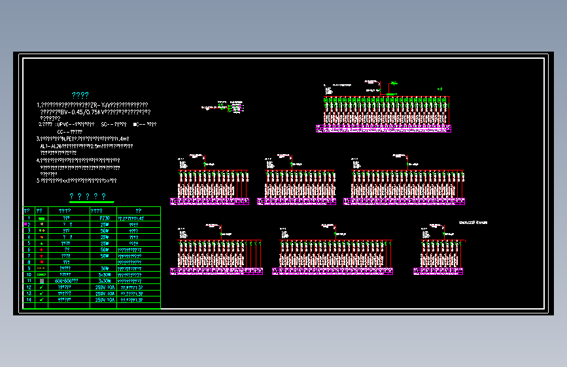Select the 250V 10A cell in row 13
Screen dimensions: 567x367
pos(105,293)
